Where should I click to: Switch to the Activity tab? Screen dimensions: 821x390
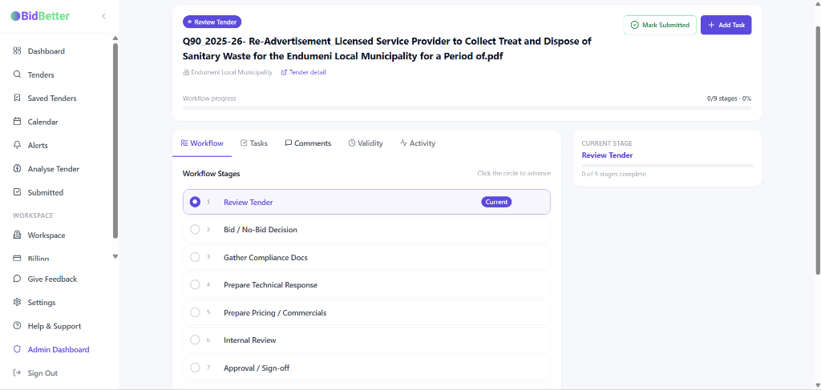pyautogui.click(x=417, y=143)
